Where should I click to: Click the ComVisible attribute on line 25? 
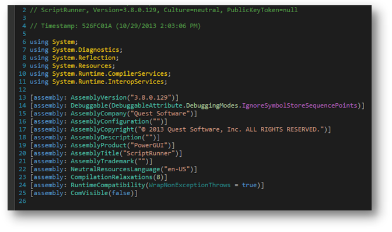[89, 194]
